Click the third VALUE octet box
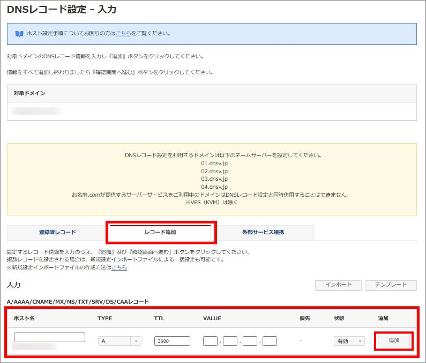426x363 pixels. click(x=250, y=341)
